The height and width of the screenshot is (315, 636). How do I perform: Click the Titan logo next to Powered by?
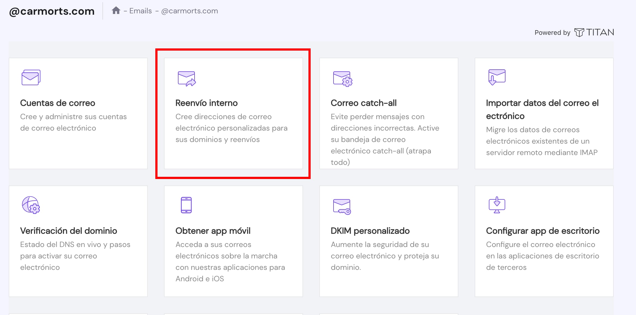(x=594, y=32)
